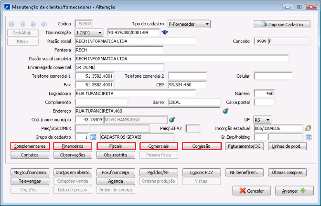The width and height of the screenshot is (321, 206).
Task: Open Contatos button
Action: (x=30, y=155)
